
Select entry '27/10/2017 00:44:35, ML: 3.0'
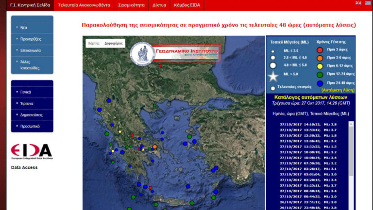point(308,196)
